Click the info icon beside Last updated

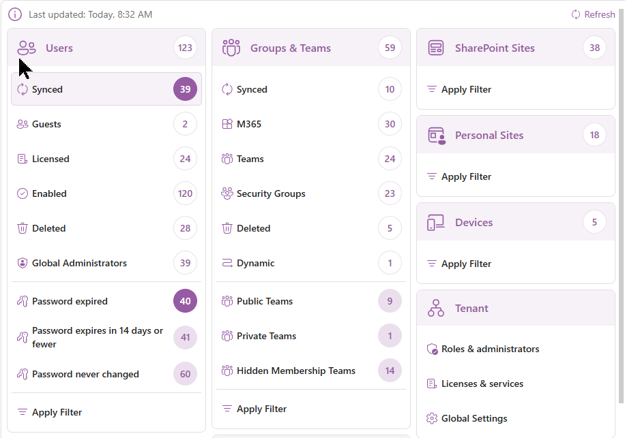[15, 14]
